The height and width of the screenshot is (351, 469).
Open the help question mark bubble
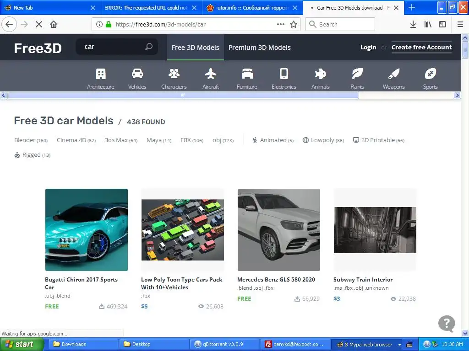pos(447,323)
